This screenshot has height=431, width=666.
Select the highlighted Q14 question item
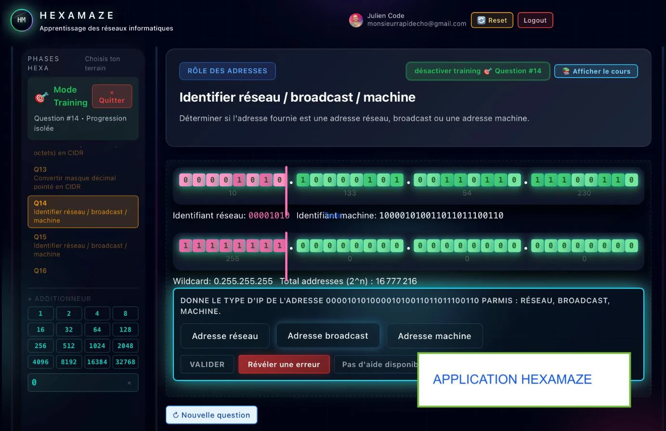click(83, 212)
